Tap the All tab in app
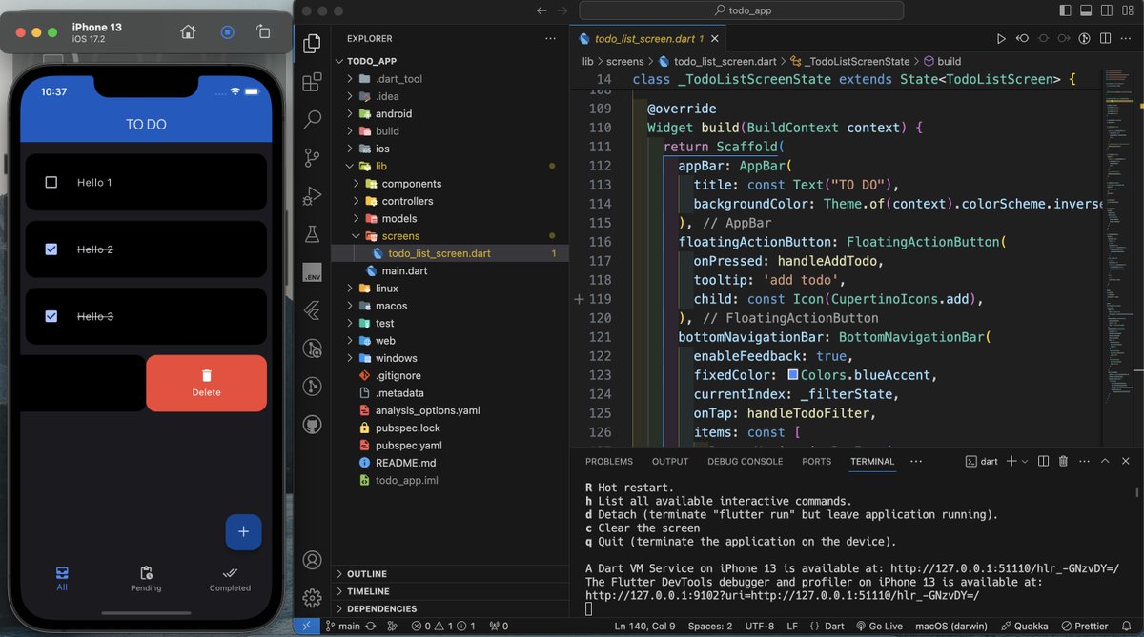This screenshot has height=637, width=1144. [62, 578]
